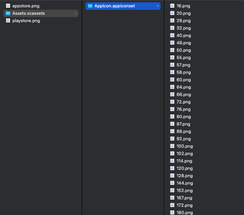This screenshot has width=244, height=215.
Task: Select the file icon of 87.png
Action: (x=172, y=124)
